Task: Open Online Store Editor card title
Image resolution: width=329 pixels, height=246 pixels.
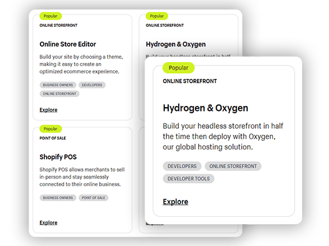Action: (x=68, y=44)
